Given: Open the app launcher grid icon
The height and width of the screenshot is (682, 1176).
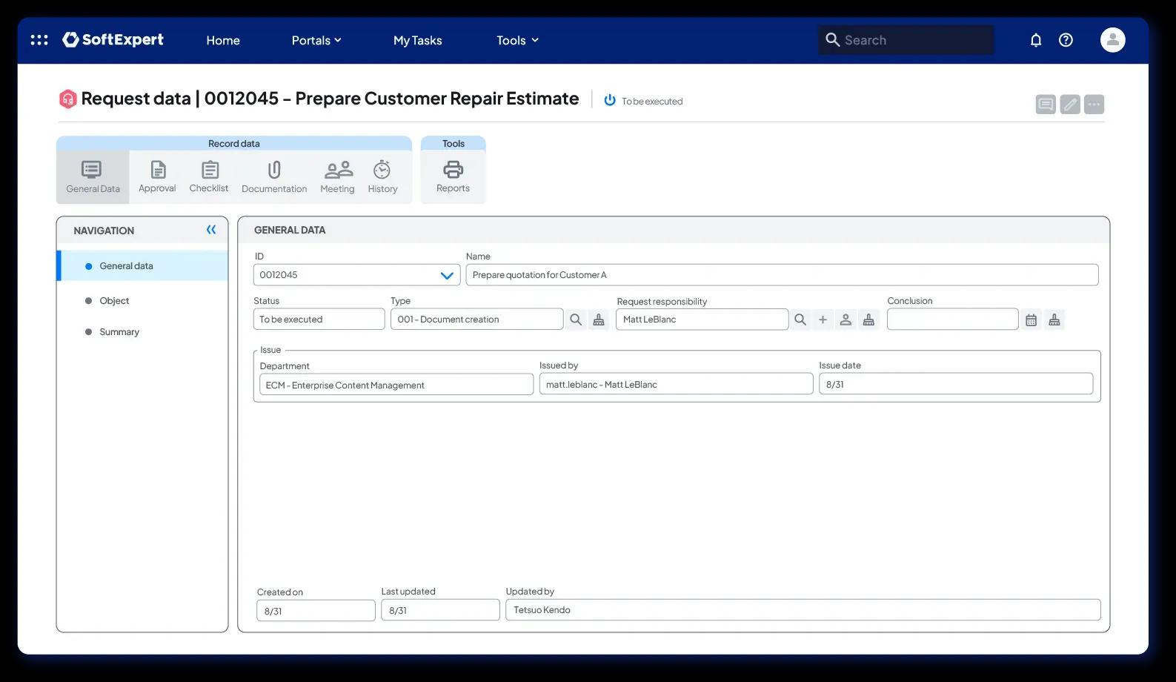Looking at the screenshot, I should [39, 40].
